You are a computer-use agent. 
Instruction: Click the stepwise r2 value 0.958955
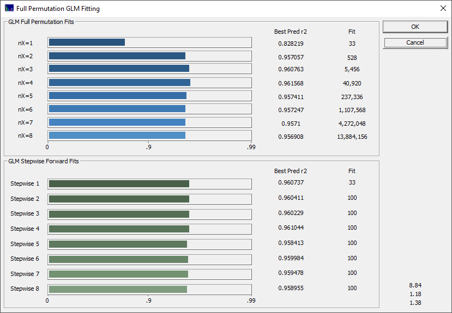291,289
